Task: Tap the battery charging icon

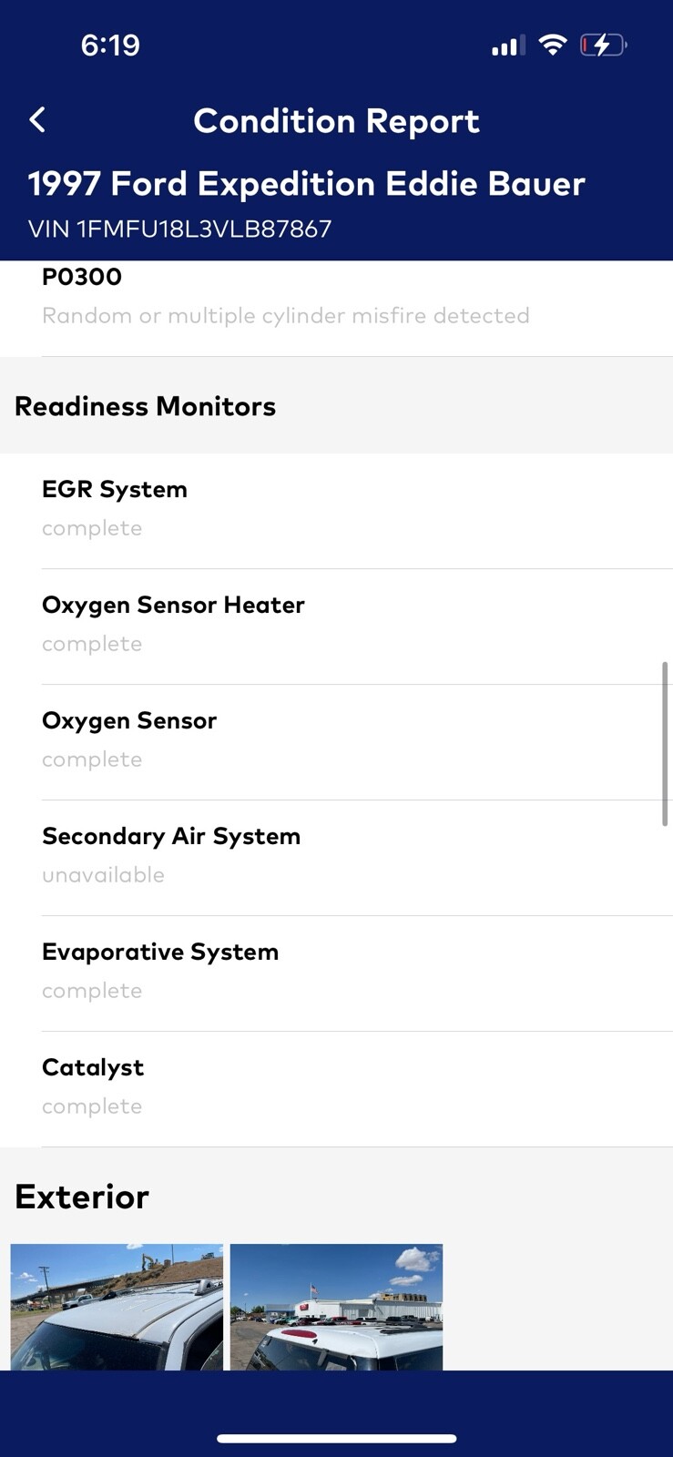Action: point(603,45)
